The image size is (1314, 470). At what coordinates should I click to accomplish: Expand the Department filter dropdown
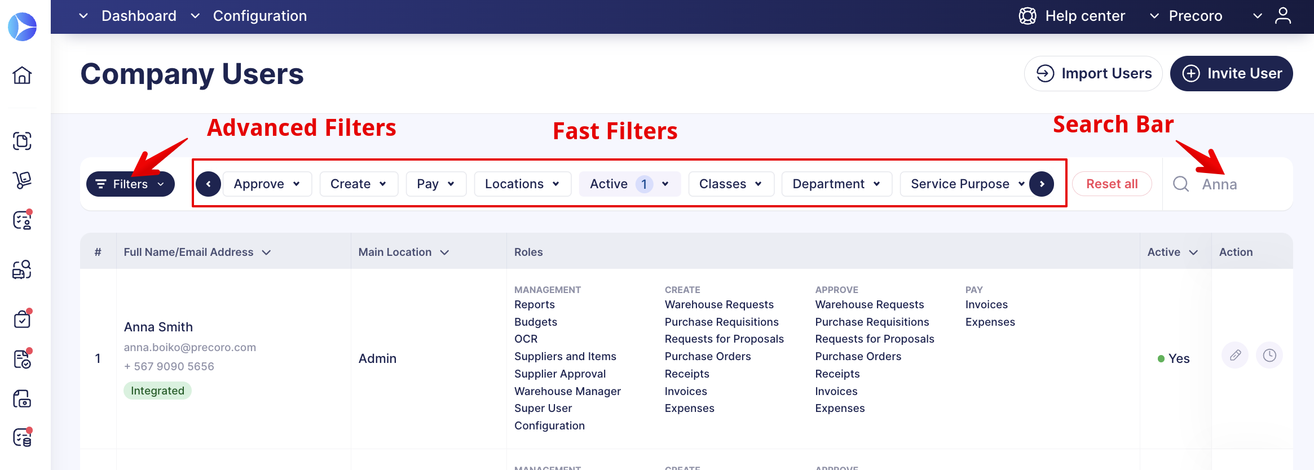pyautogui.click(x=836, y=184)
